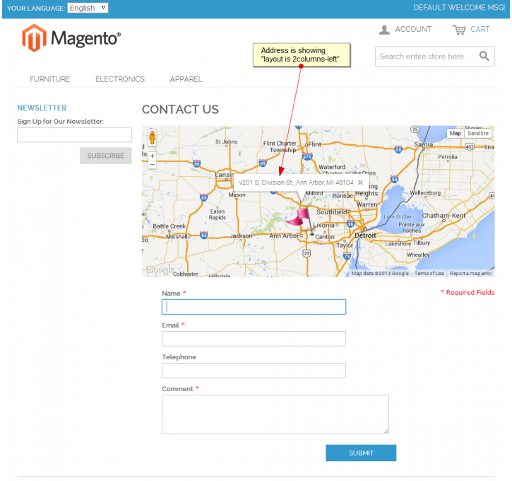Click Report a map error link

470,273
